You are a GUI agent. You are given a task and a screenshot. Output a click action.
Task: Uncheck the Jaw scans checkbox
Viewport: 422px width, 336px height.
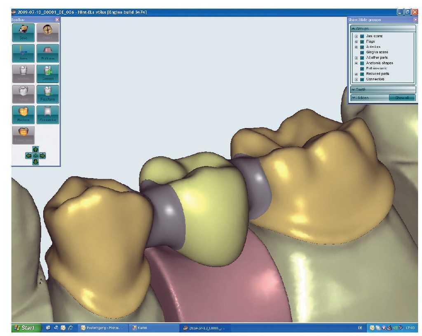[362, 36]
